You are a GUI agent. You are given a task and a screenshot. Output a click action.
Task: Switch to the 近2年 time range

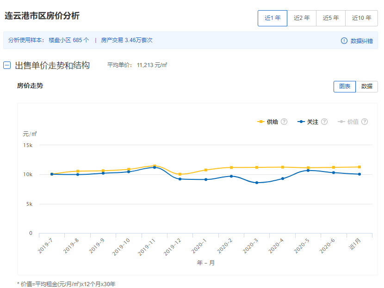[302, 18]
